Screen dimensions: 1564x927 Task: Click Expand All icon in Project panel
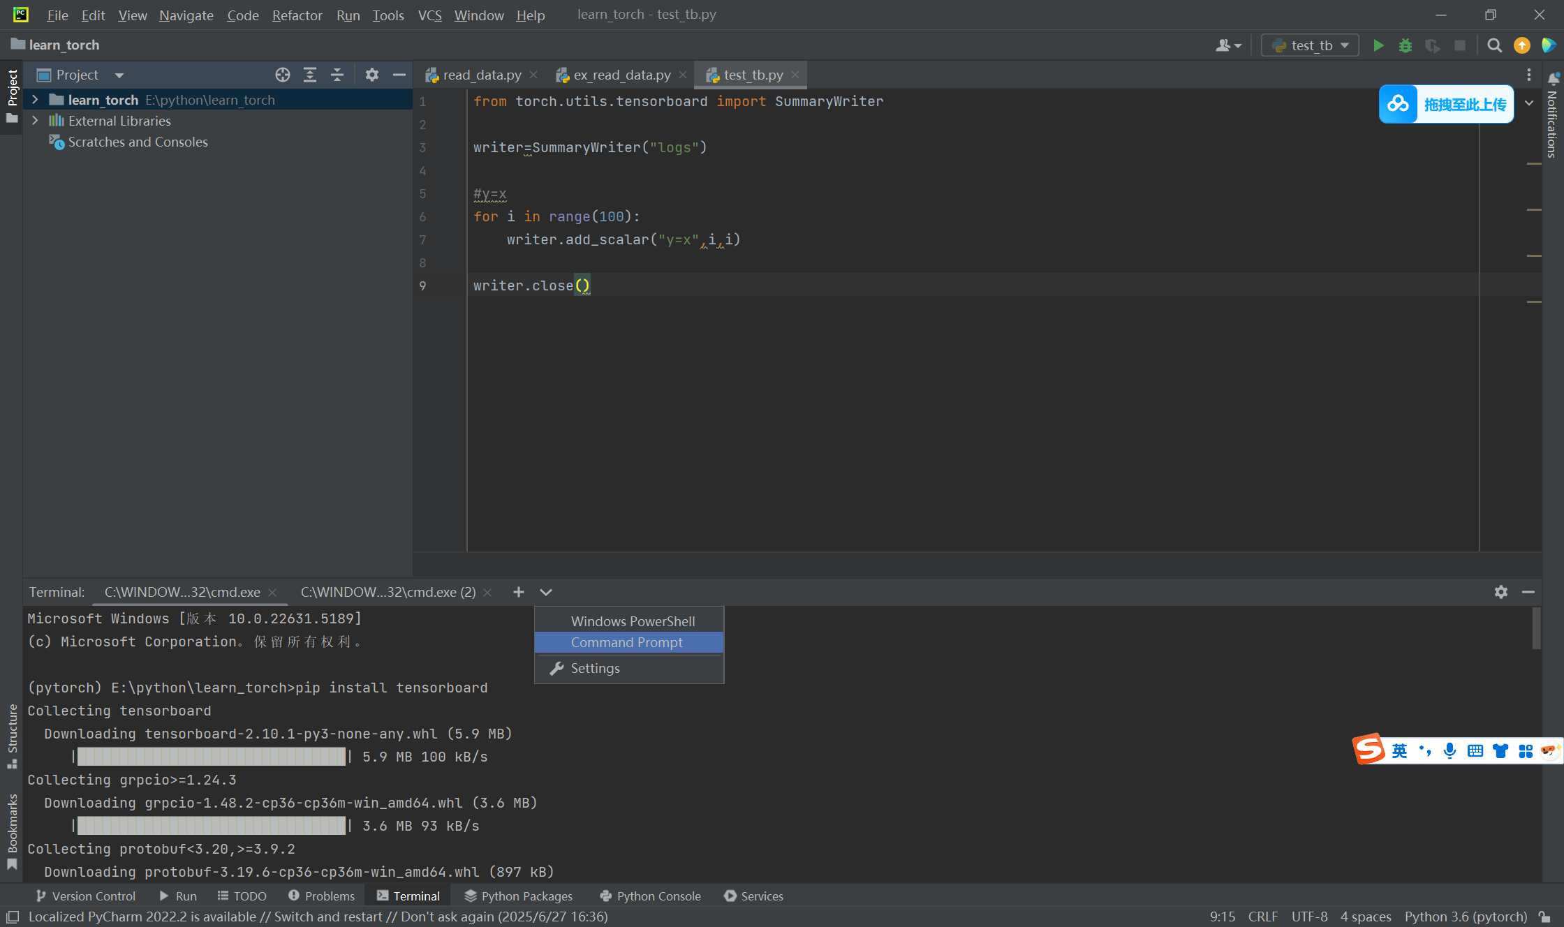(310, 75)
